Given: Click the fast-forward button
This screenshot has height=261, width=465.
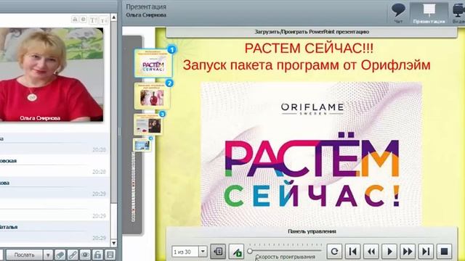Looking at the screenshot, I should coord(408,252).
